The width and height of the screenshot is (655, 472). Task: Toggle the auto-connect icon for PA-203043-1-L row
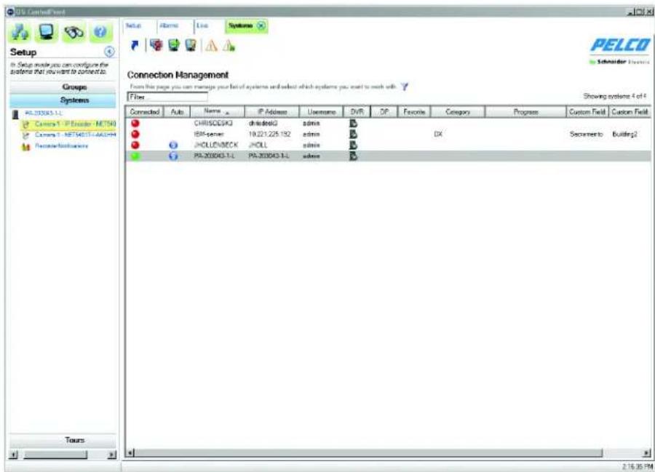point(173,156)
